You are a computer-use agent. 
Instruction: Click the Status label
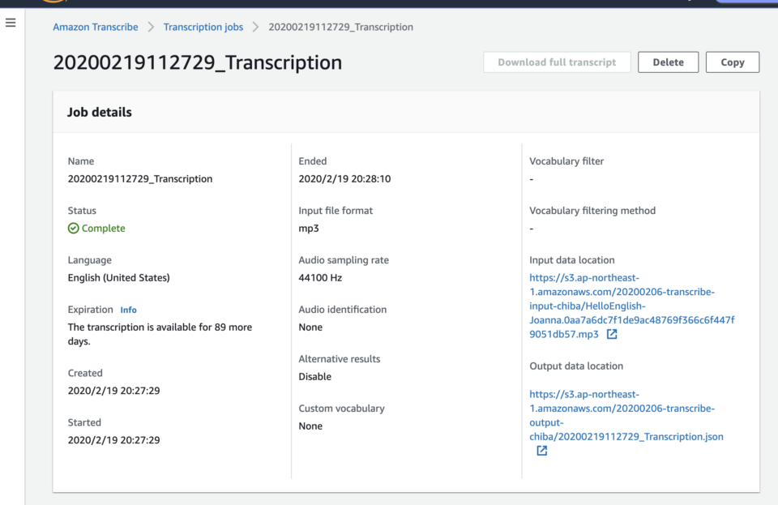82,211
